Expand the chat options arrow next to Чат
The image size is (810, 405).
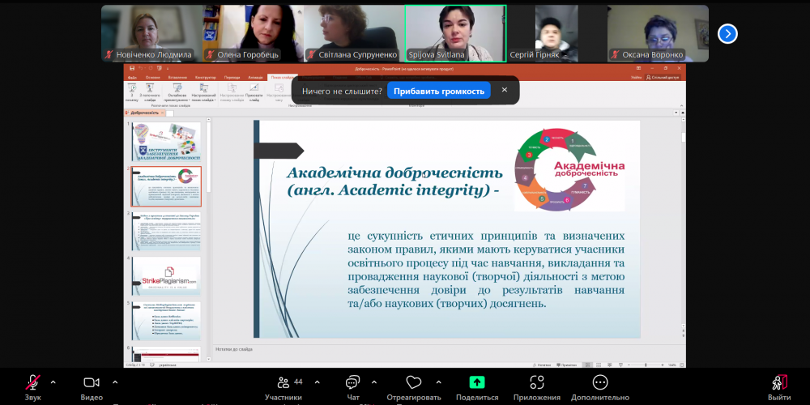[x=374, y=382]
